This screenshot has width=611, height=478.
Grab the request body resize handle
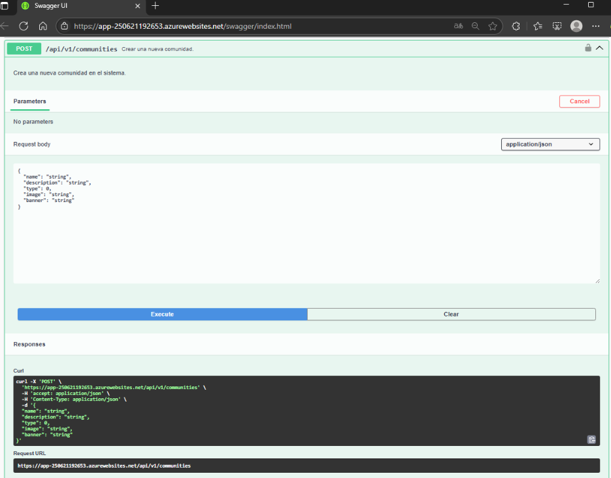pyautogui.click(x=597, y=281)
